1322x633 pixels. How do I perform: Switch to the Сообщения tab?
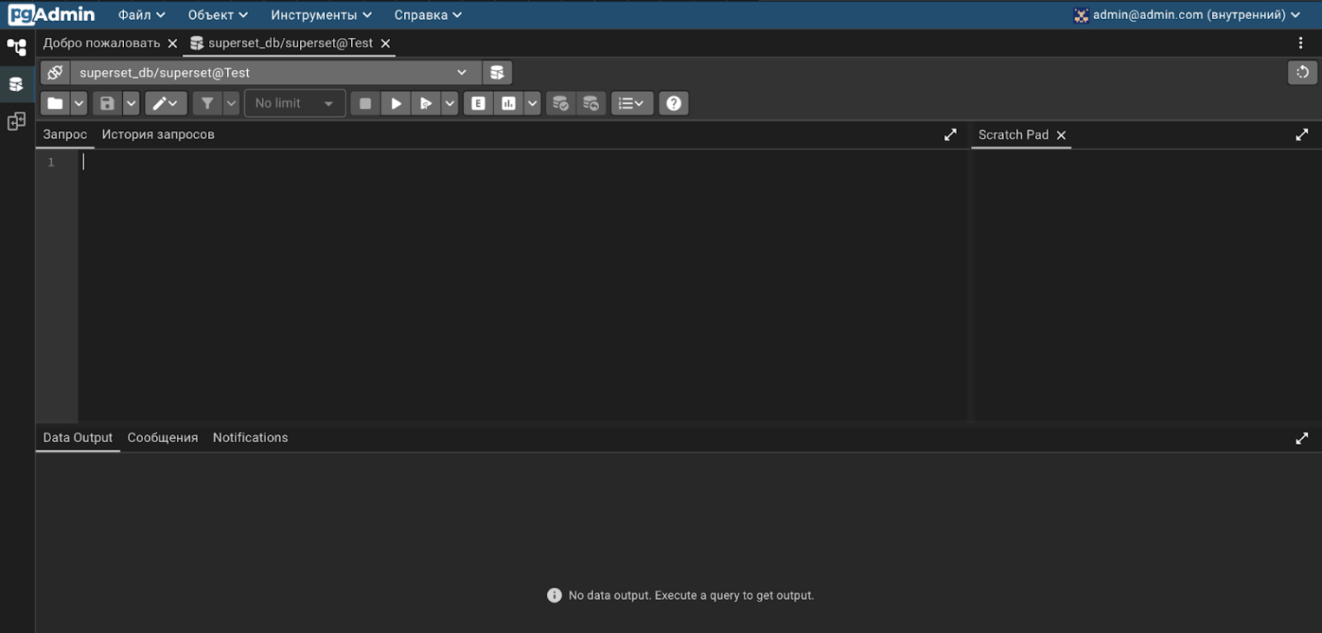coord(162,438)
